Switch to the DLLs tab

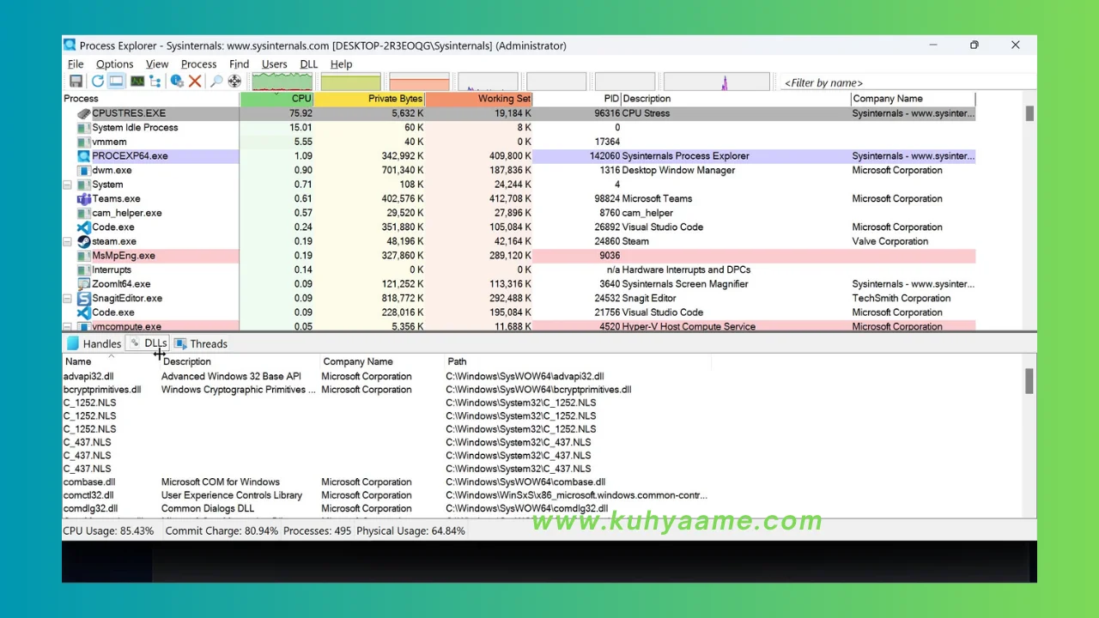[x=148, y=343]
